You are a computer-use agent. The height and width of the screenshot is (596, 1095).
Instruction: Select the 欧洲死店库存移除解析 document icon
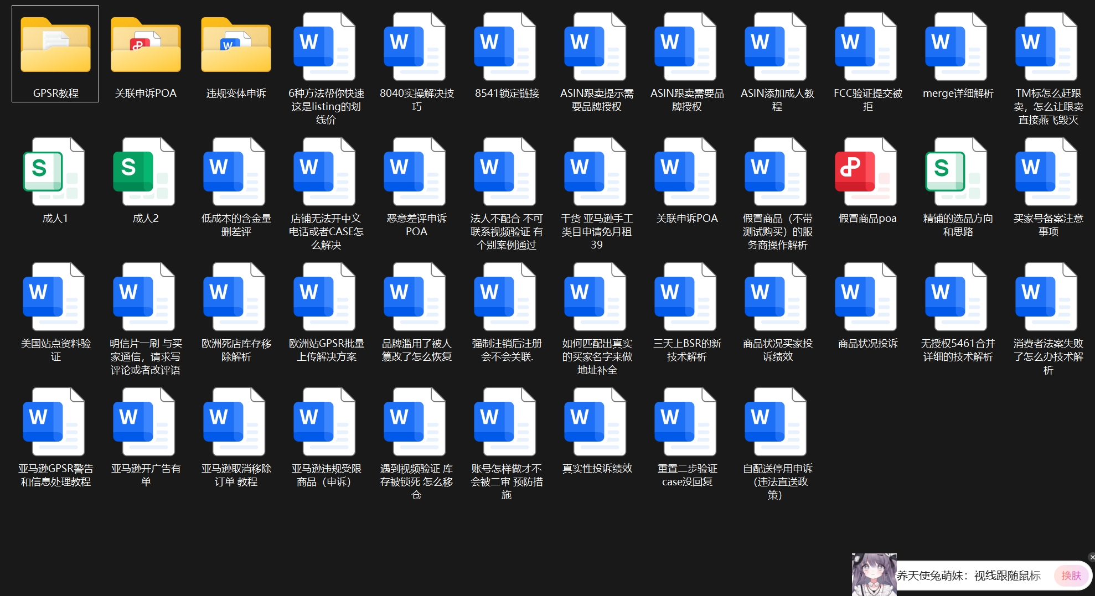(x=236, y=297)
